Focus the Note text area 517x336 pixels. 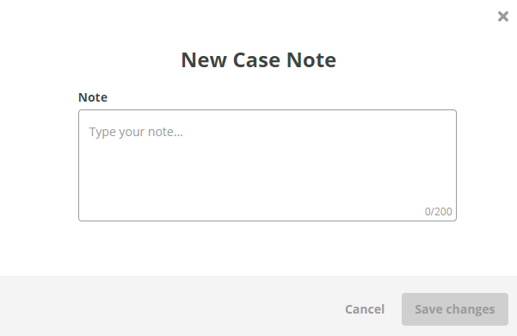268,165
